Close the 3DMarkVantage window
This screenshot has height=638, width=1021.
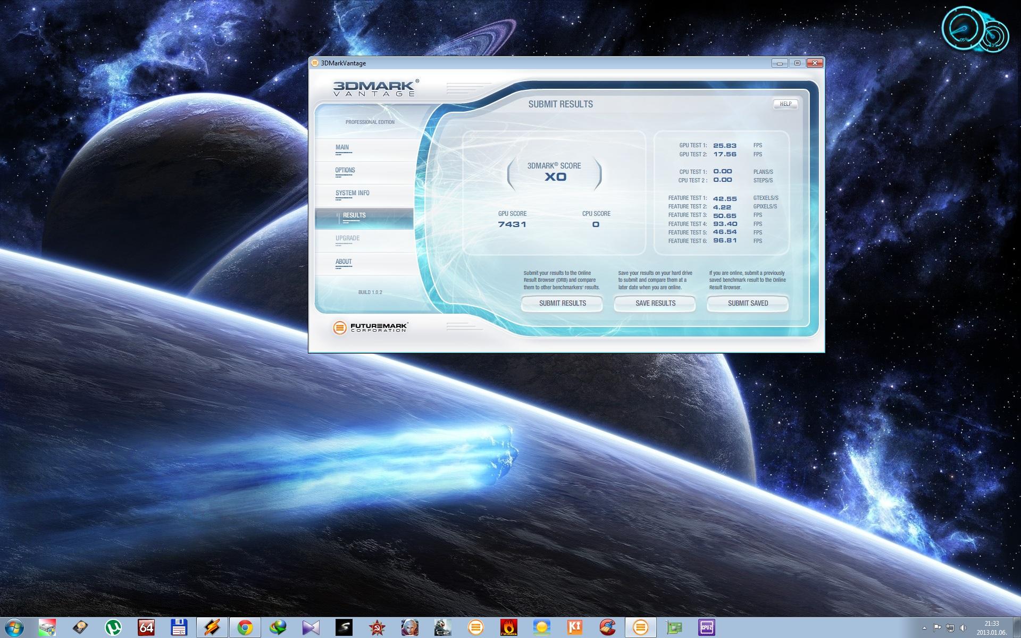point(815,63)
